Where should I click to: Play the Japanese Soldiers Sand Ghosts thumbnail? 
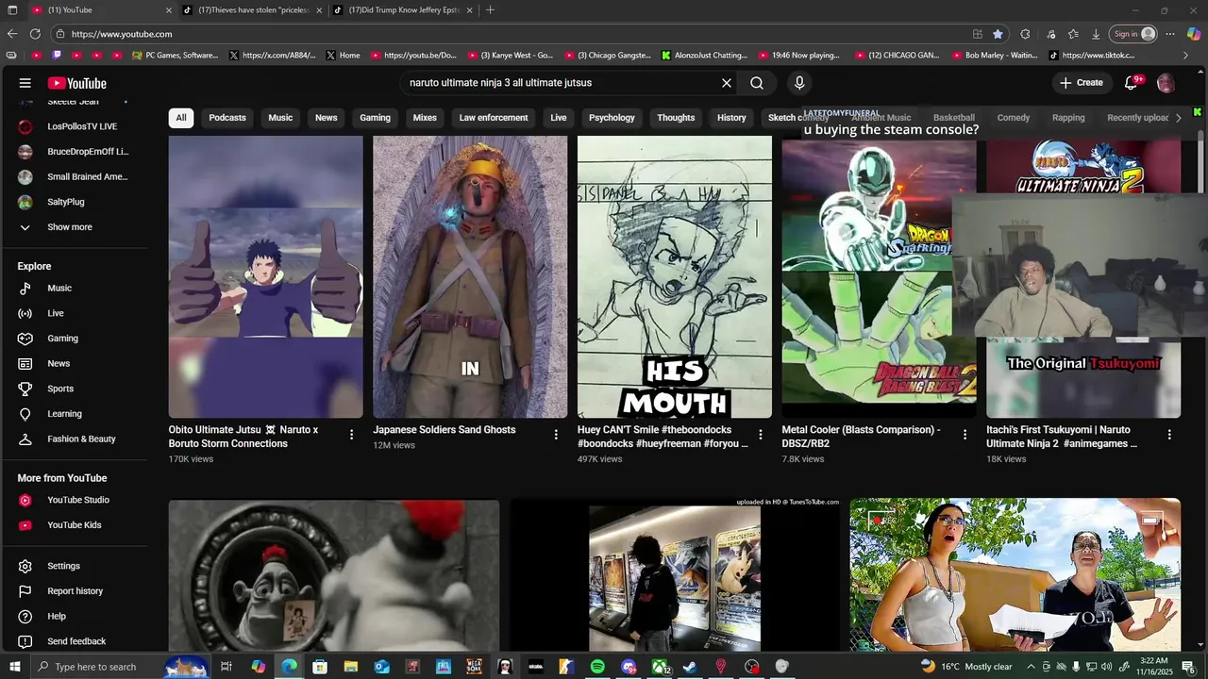point(470,277)
